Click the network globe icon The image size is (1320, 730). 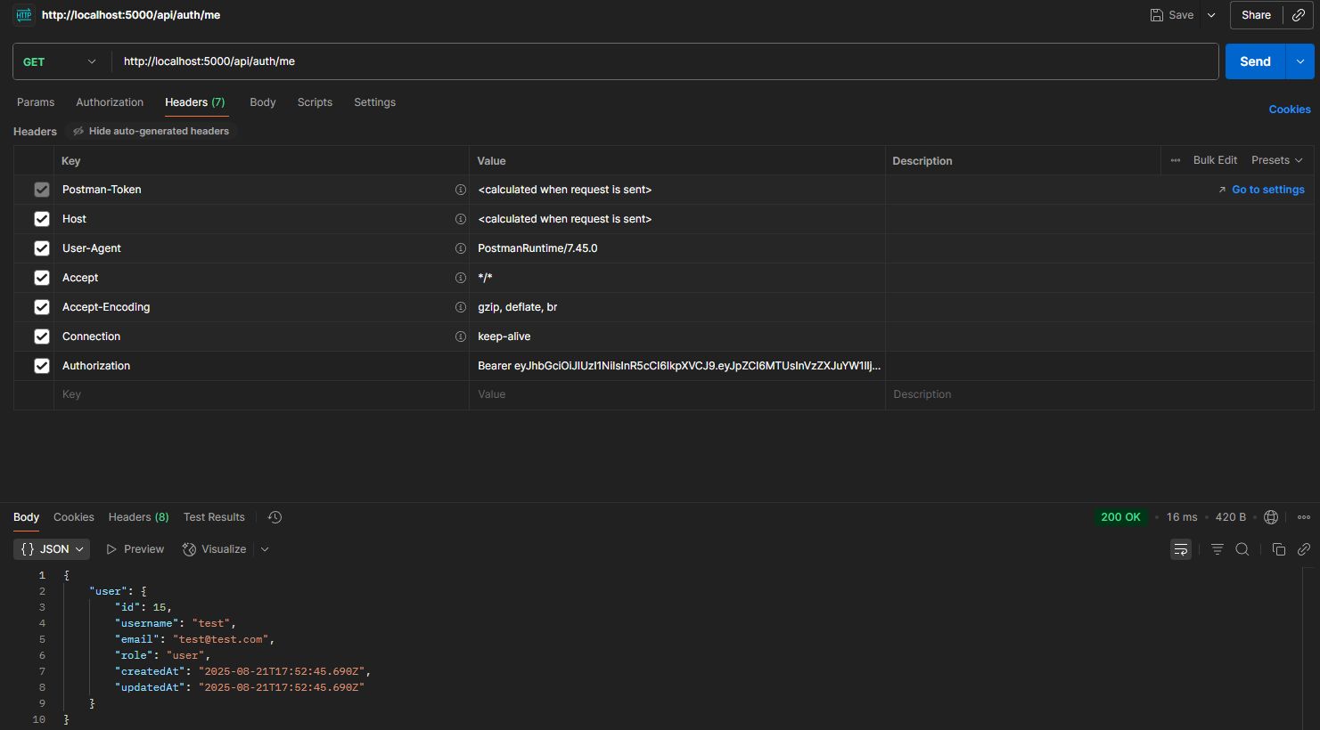click(x=1271, y=517)
